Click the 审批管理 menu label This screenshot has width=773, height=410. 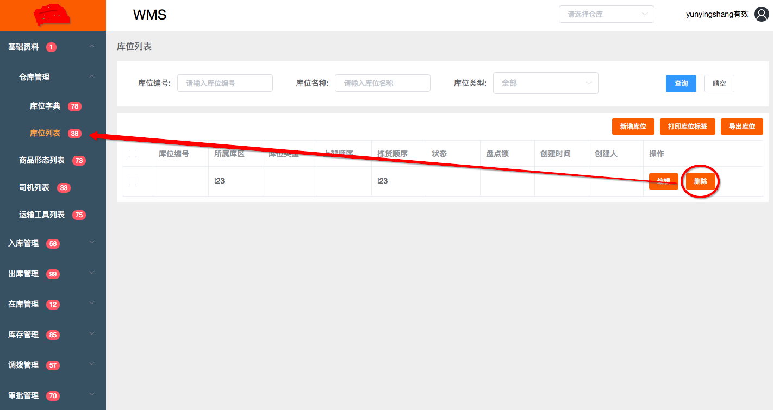tap(23, 396)
